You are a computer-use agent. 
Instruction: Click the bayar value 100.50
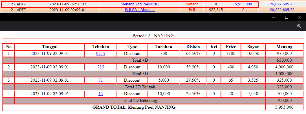pyautogui.click(x=253, y=53)
